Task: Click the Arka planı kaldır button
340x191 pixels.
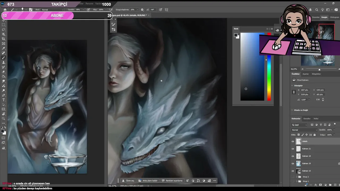Action: click(x=148, y=181)
